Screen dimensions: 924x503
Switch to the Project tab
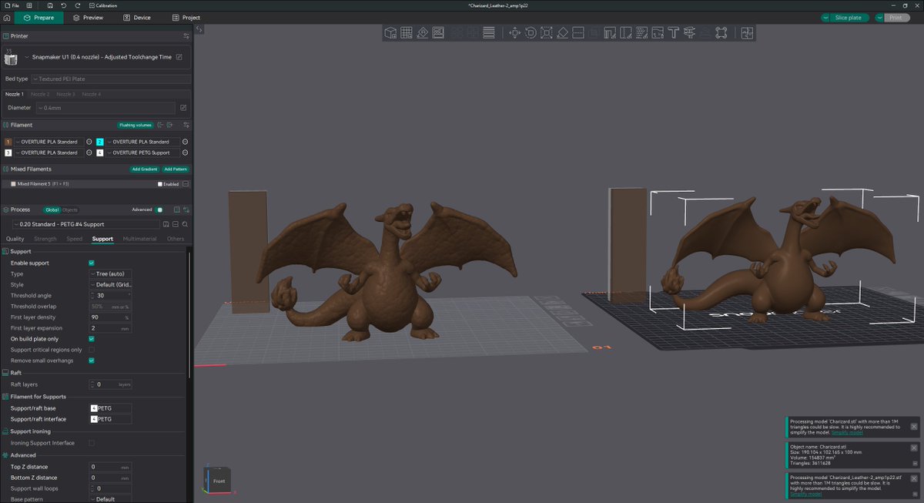pos(186,18)
